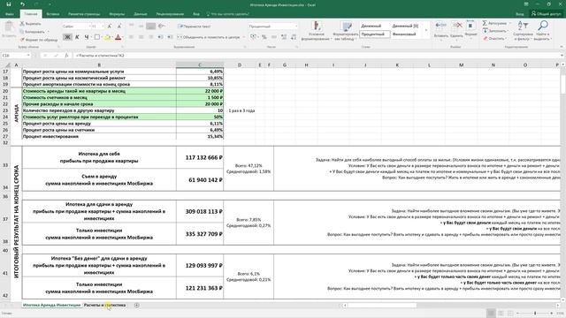The height and width of the screenshot is (318, 566).
Task: Open the Data (Данные) tab
Action: coord(141,14)
